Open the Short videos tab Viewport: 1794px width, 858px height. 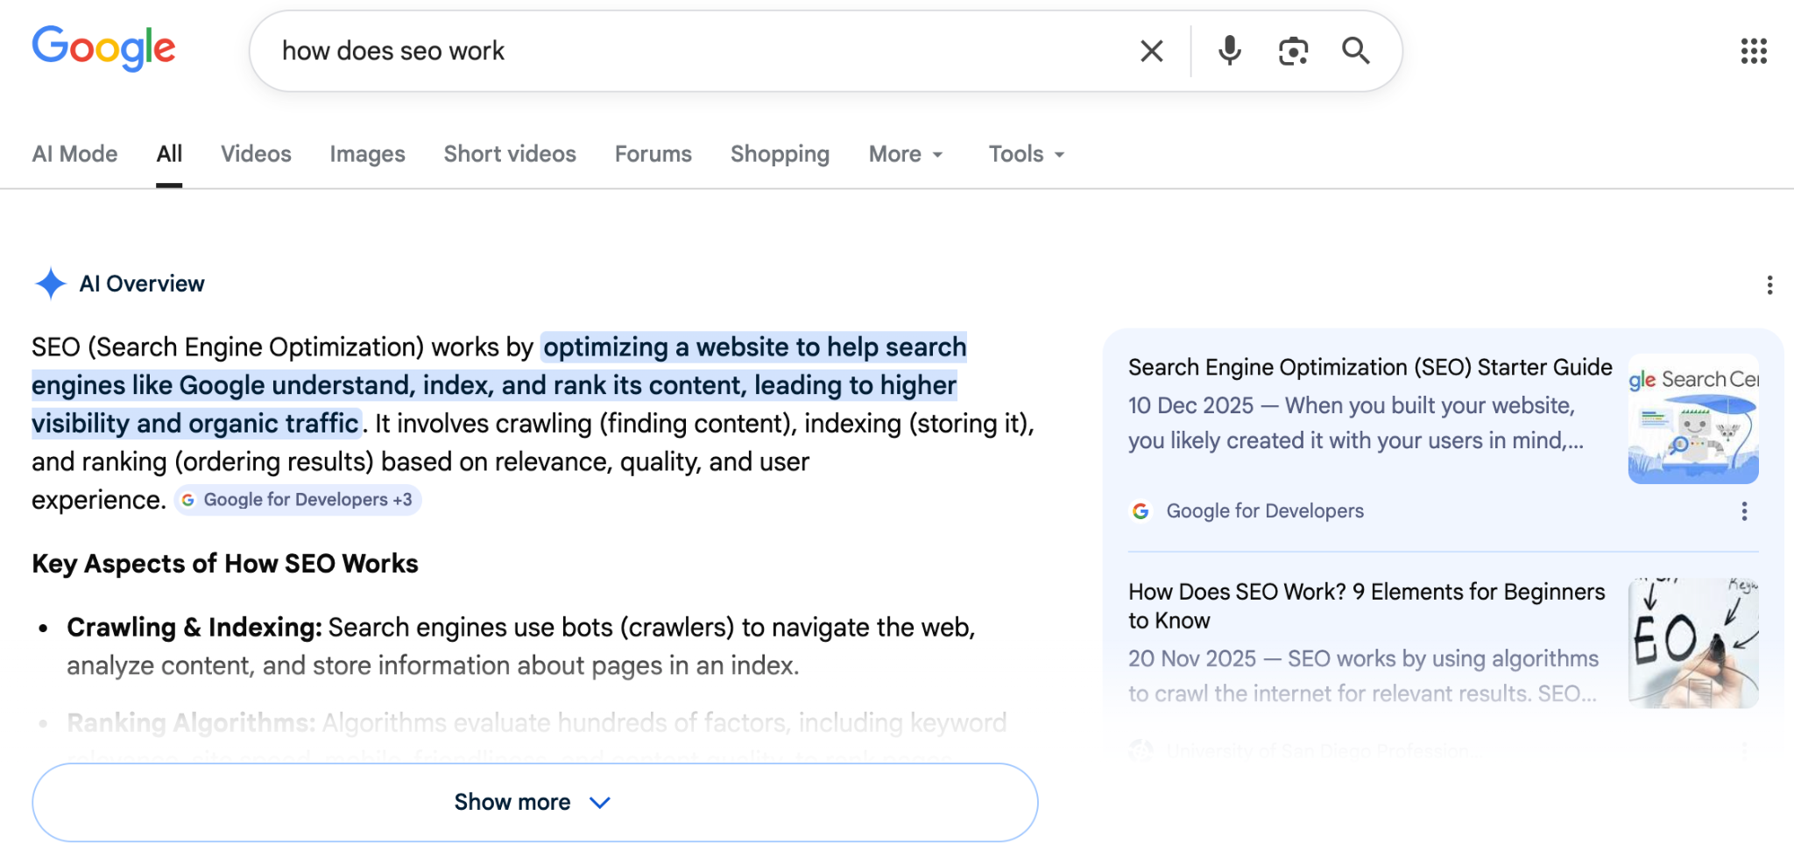[510, 154]
